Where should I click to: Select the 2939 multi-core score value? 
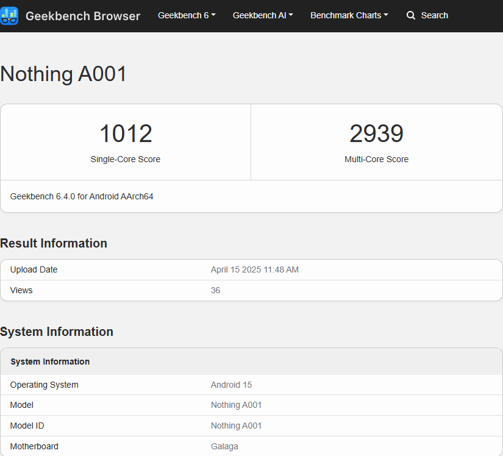point(376,134)
